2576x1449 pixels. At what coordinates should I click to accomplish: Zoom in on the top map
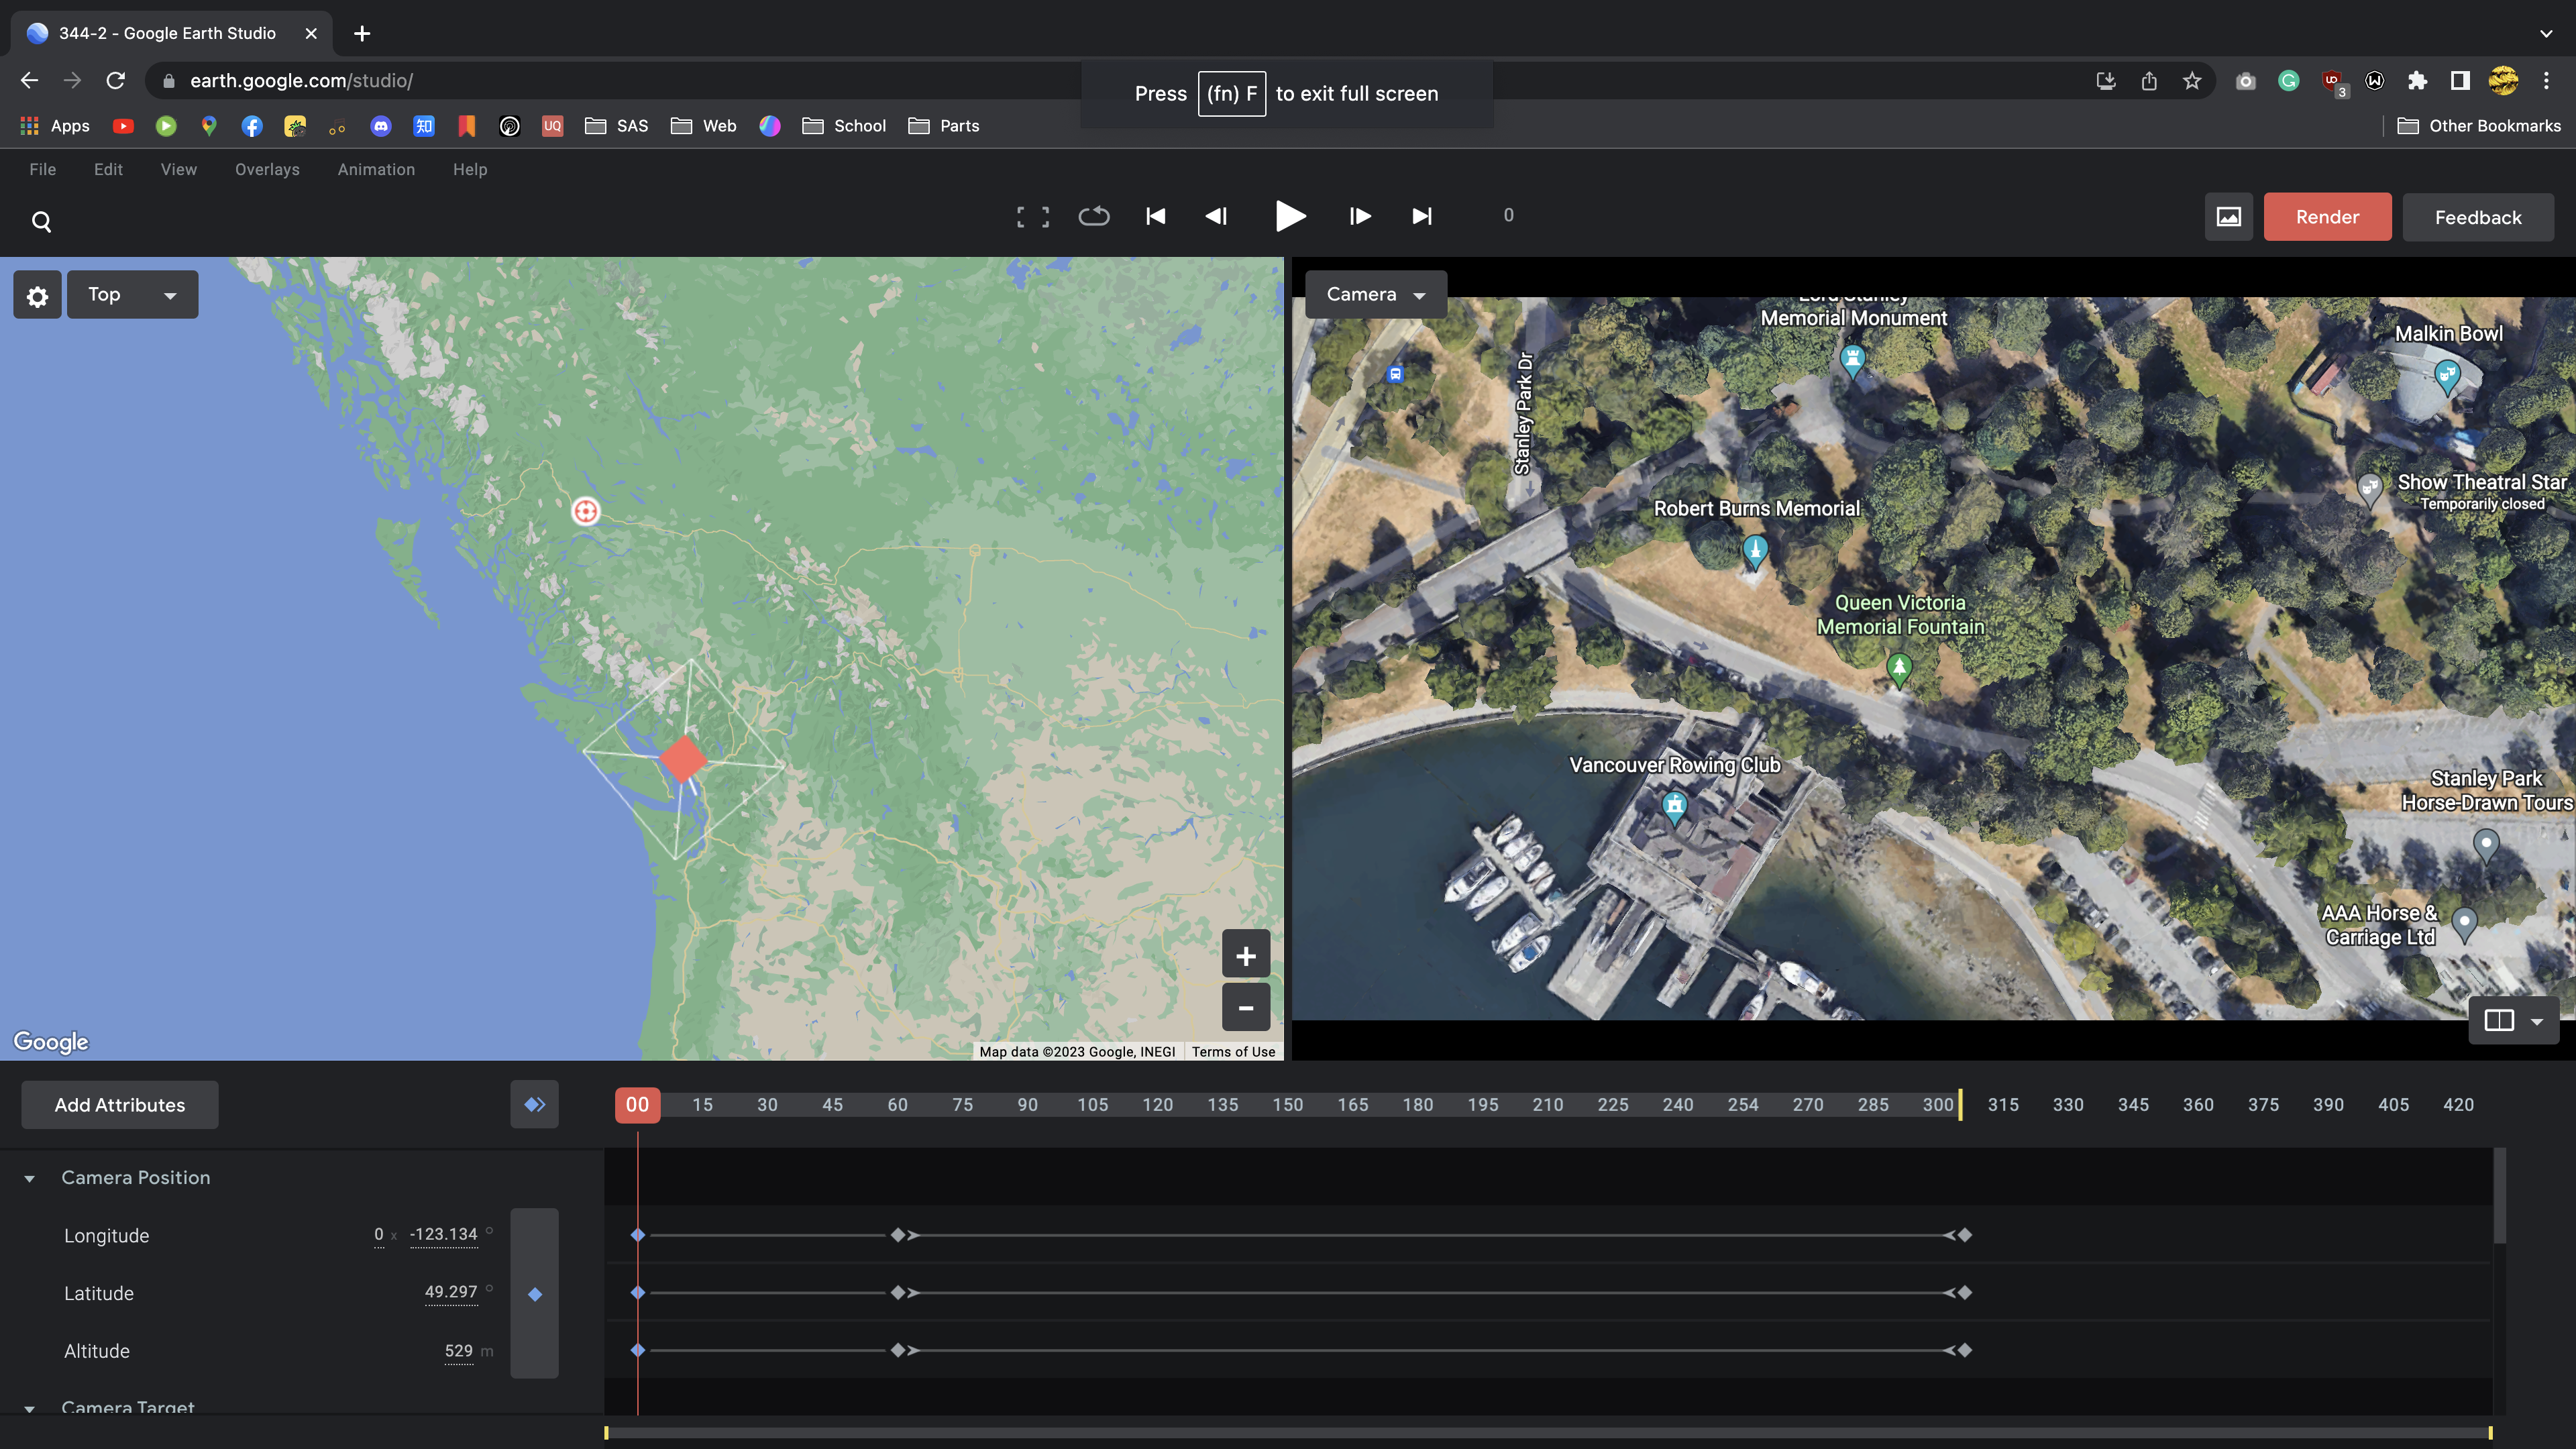pos(1246,955)
